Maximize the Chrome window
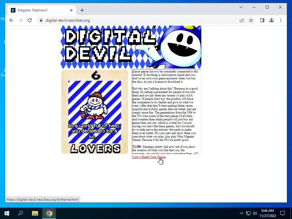292x219 pixels. tap(267, 7)
